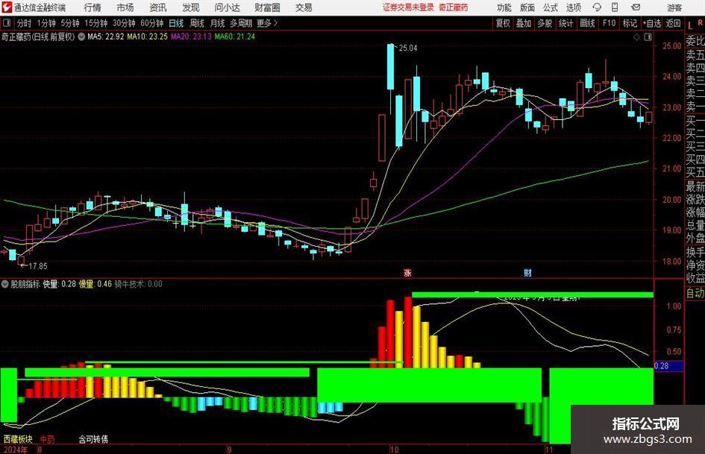Image resolution: width=705 pixels, height=454 pixels.
Task: Click the 涨 marker on chart
Action: [x=407, y=272]
